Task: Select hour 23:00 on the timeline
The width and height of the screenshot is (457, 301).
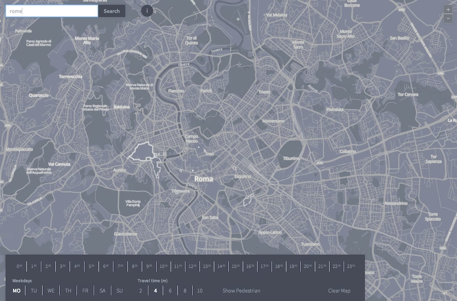Action: pos(351,266)
